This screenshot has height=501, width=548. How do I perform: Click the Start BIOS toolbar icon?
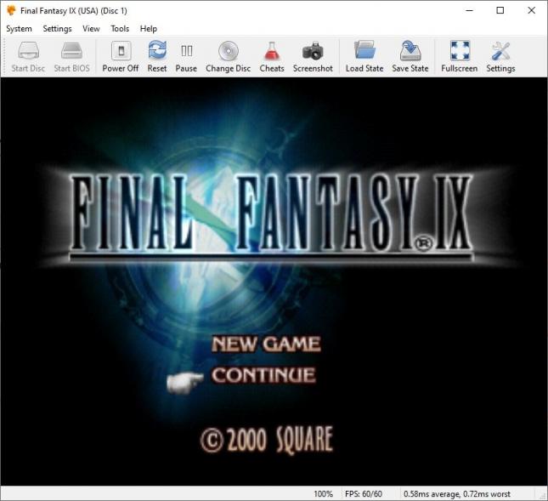click(x=71, y=57)
